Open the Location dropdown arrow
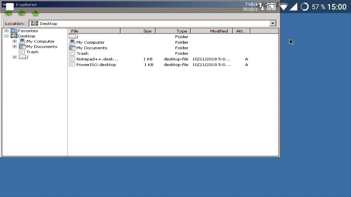This screenshot has width=351, height=197. pyautogui.click(x=272, y=23)
